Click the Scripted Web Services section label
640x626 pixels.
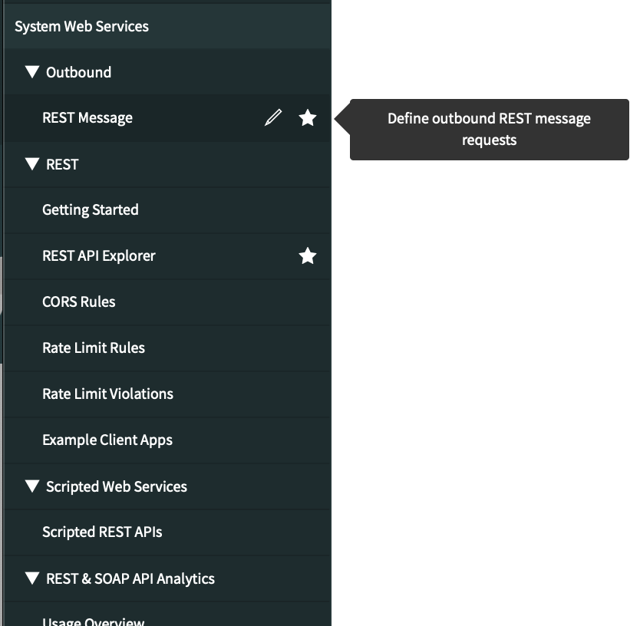[x=117, y=486]
